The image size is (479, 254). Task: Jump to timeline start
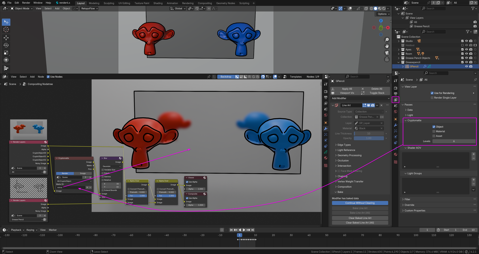[x=231, y=230]
